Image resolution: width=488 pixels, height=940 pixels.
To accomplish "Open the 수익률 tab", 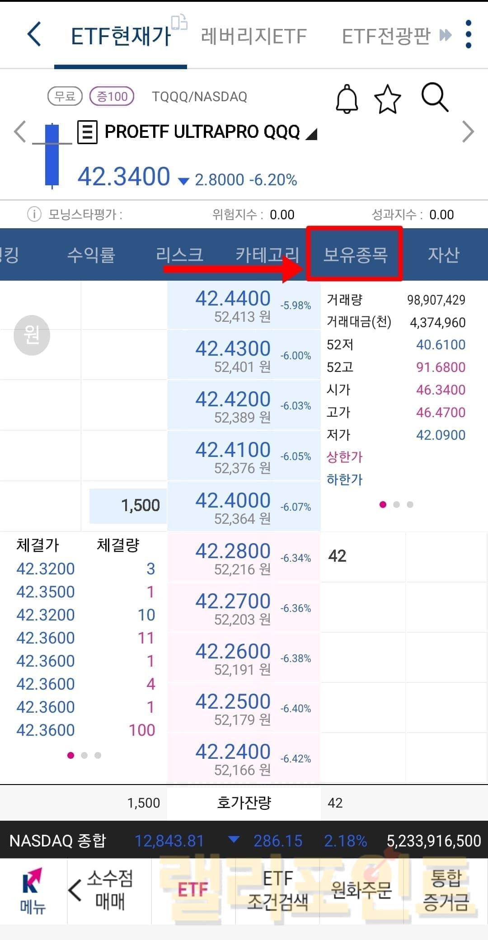I will pyautogui.click(x=91, y=254).
